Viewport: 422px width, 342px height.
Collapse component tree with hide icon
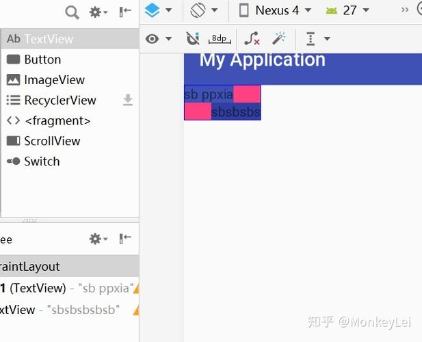125,239
